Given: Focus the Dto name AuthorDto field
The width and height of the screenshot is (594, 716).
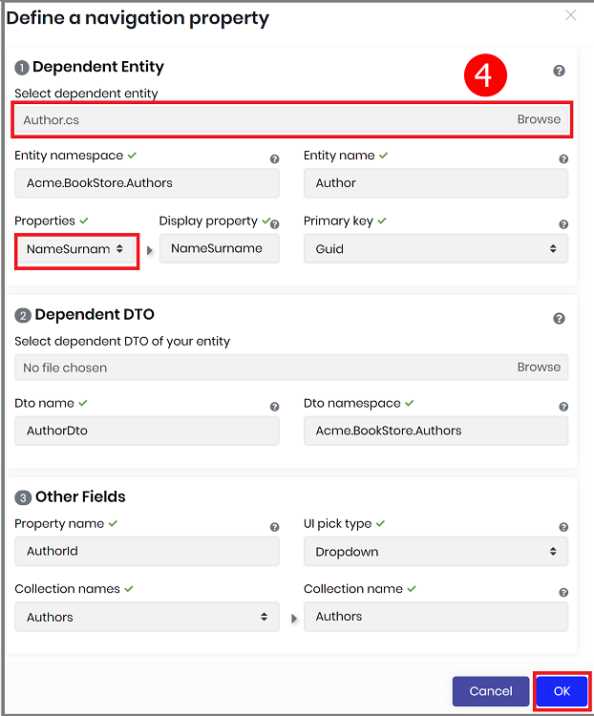Looking at the screenshot, I should (x=147, y=431).
